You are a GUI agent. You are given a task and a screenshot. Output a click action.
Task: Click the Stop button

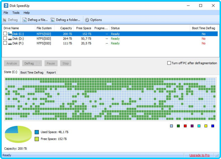(65, 63)
